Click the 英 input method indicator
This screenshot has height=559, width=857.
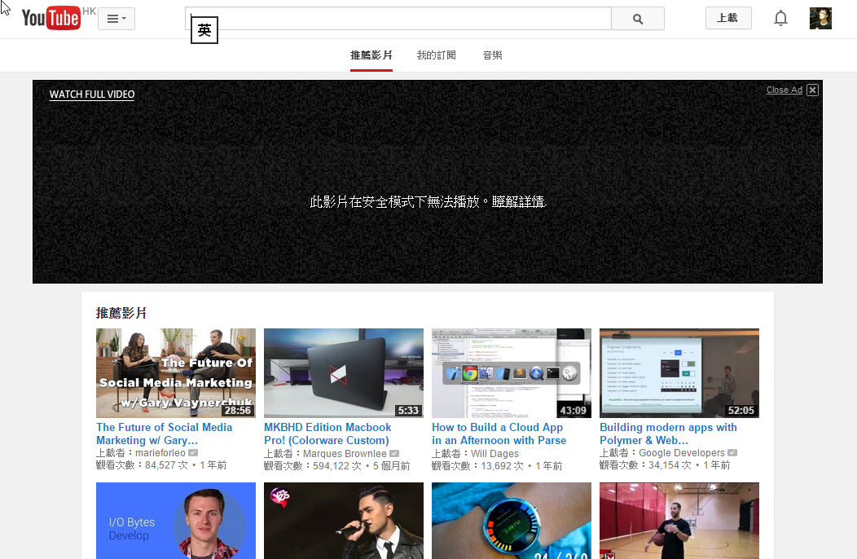click(204, 30)
